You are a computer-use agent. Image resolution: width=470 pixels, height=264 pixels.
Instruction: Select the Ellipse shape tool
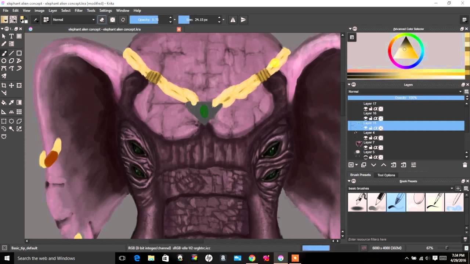click(4, 61)
